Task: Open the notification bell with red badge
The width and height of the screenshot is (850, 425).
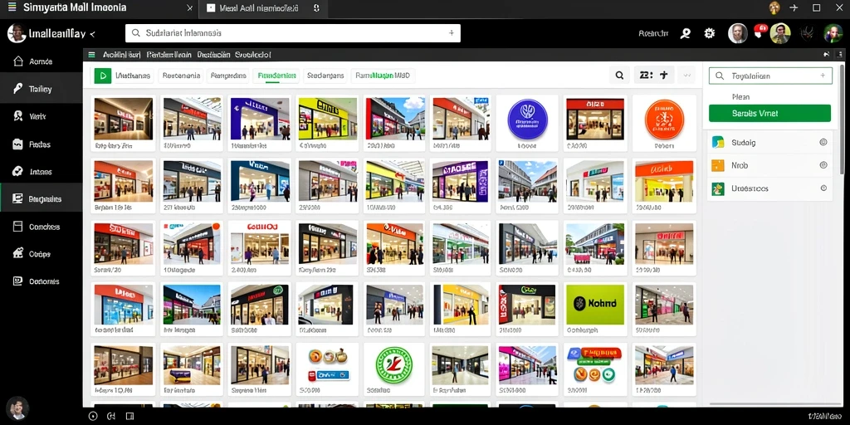Action: point(760,32)
